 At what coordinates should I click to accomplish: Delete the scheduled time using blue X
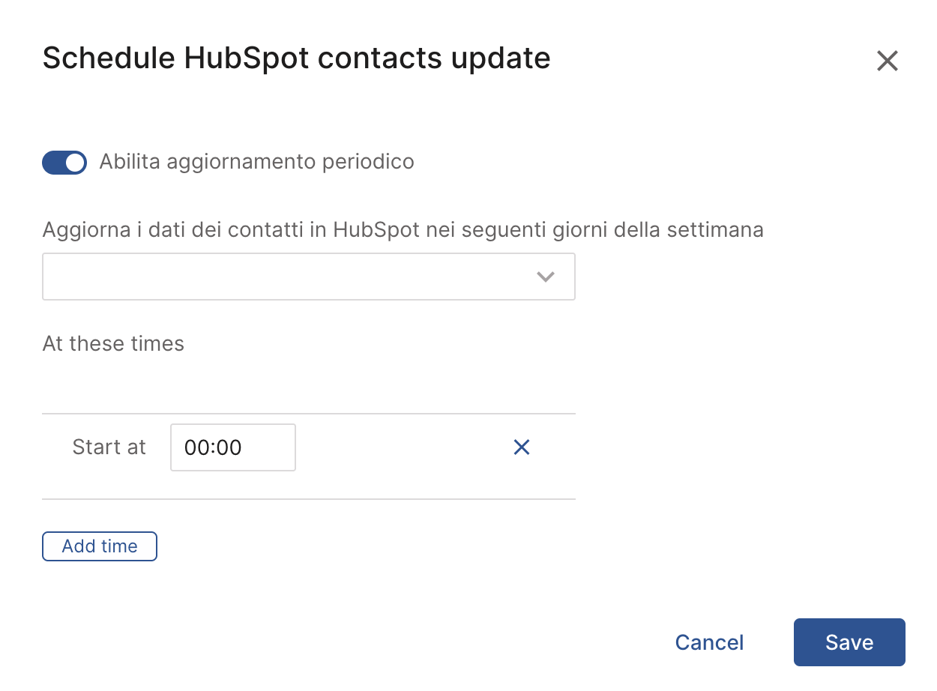pos(522,447)
